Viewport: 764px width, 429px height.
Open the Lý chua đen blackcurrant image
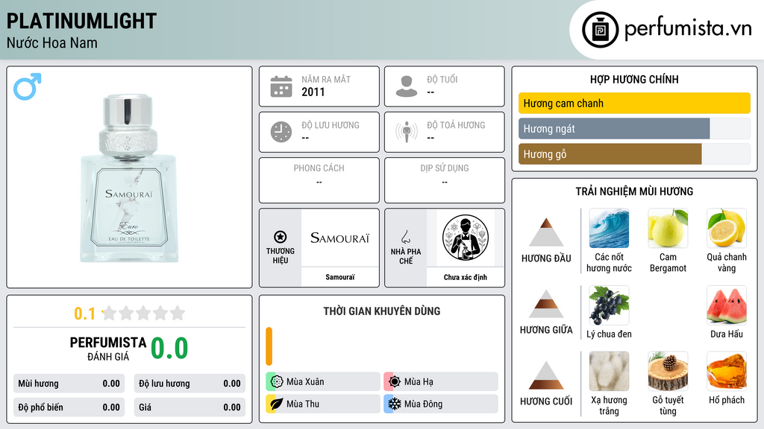pos(609,305)
